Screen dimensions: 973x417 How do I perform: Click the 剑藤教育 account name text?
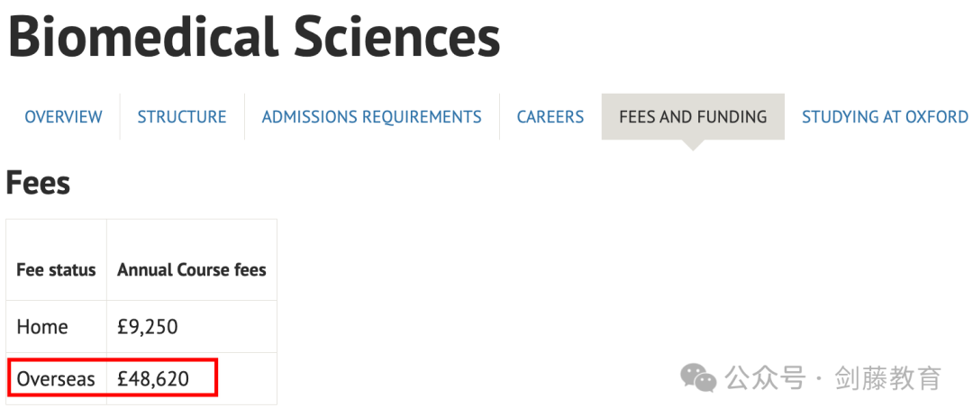pos(888,378)
